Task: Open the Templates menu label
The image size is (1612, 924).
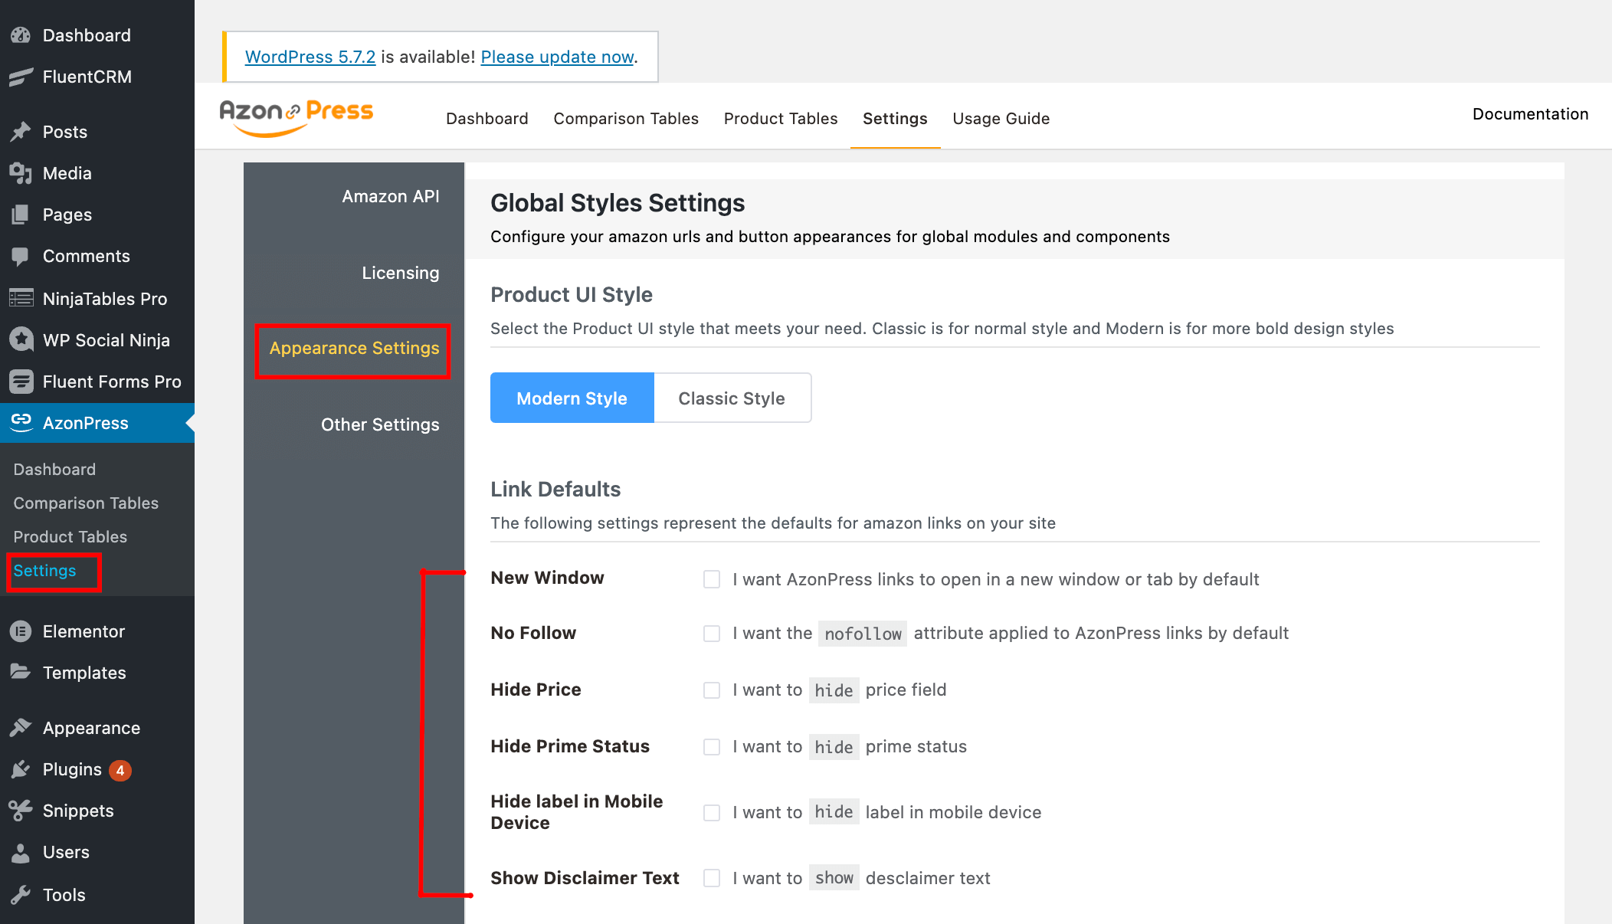Action: tap(84, 673)
